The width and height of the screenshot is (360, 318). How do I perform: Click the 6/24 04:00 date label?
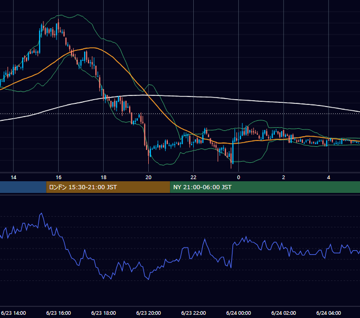[x=329, y=313]
